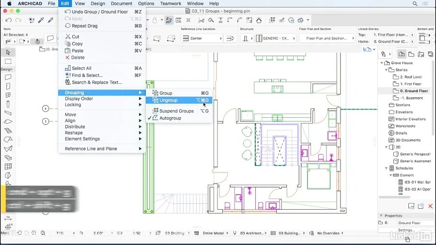Open Floor Plan and Section dropdown
436x245 pixels.
click(327, 38)
